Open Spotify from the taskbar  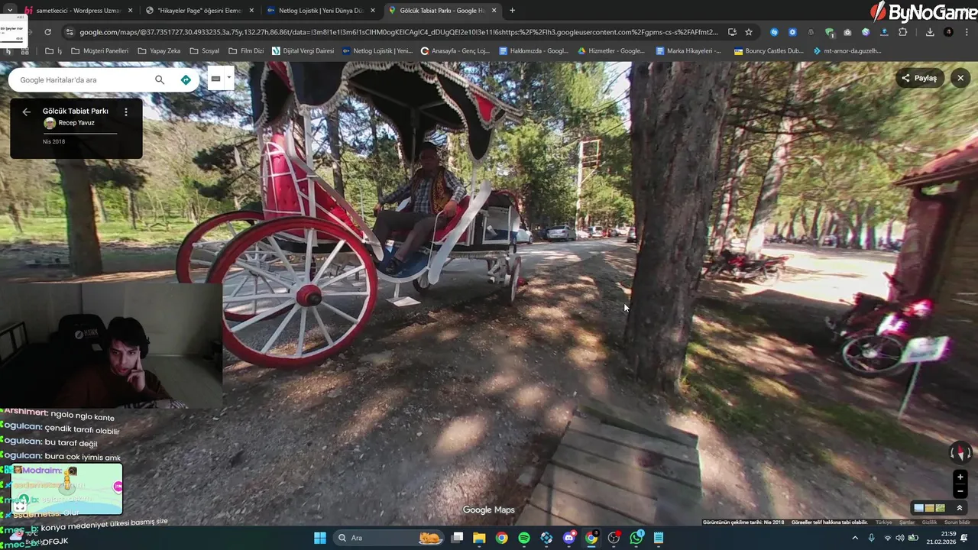(x=524, y=538)
